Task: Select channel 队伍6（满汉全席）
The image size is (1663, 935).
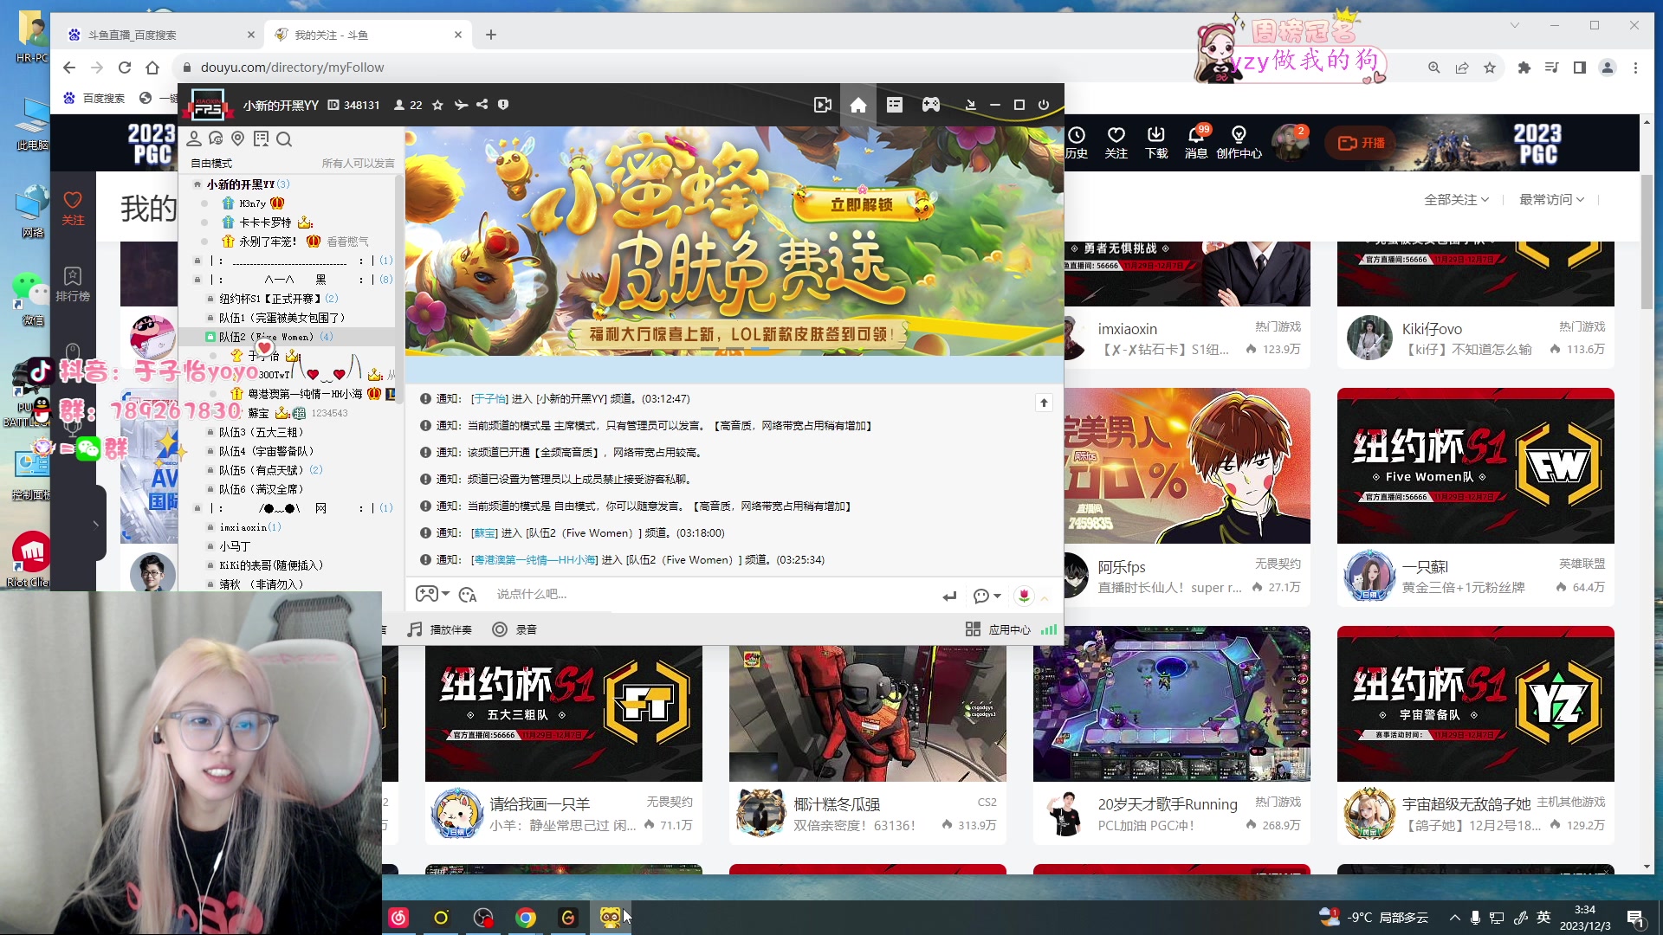Action: pos(262,489)
